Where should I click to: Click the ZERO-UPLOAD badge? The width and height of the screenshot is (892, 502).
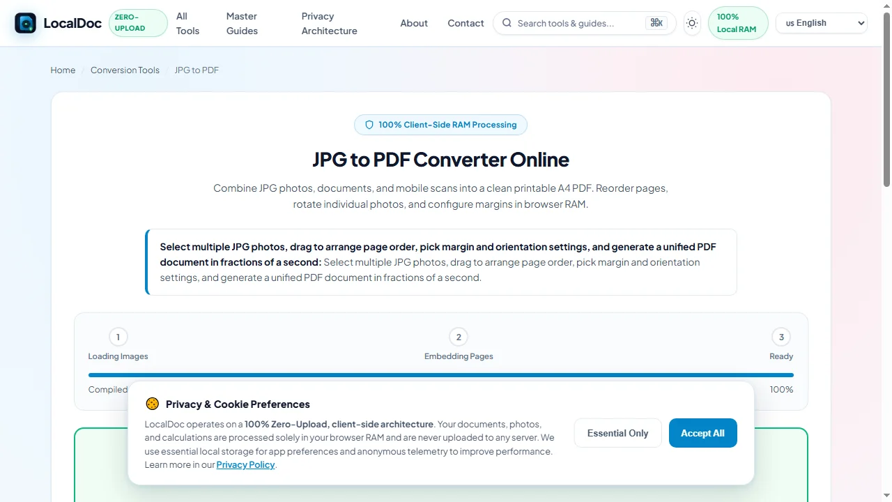click(x=138, y=23)
